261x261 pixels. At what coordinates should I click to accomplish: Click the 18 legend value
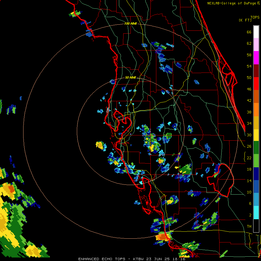(249, 169)
